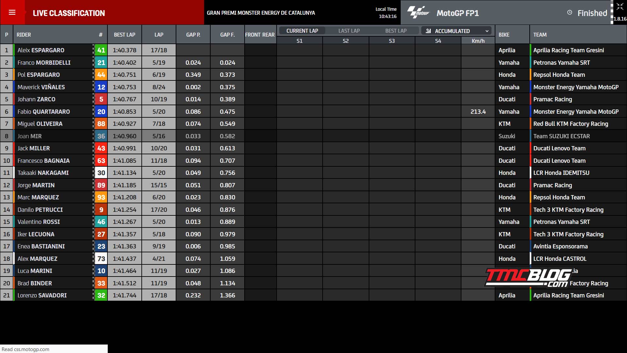Click team name Red Bull KTM Factory Racing
This screenshot has height=353, width=627.
coord(571,124)
